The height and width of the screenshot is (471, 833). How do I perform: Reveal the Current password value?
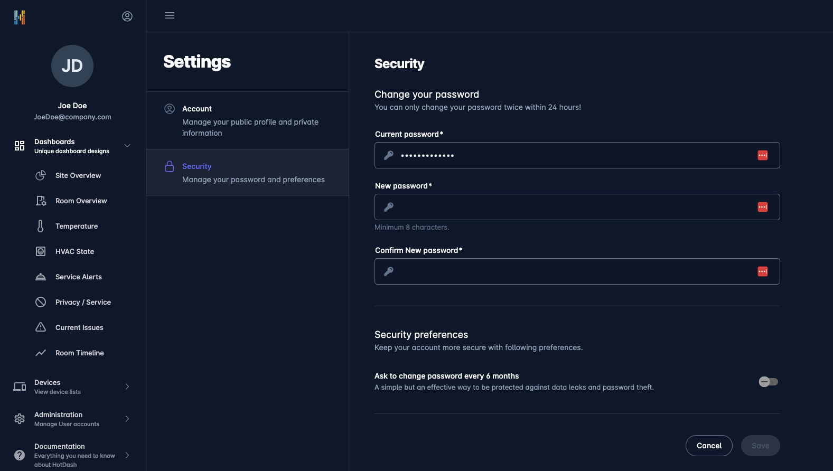[762, 155]
